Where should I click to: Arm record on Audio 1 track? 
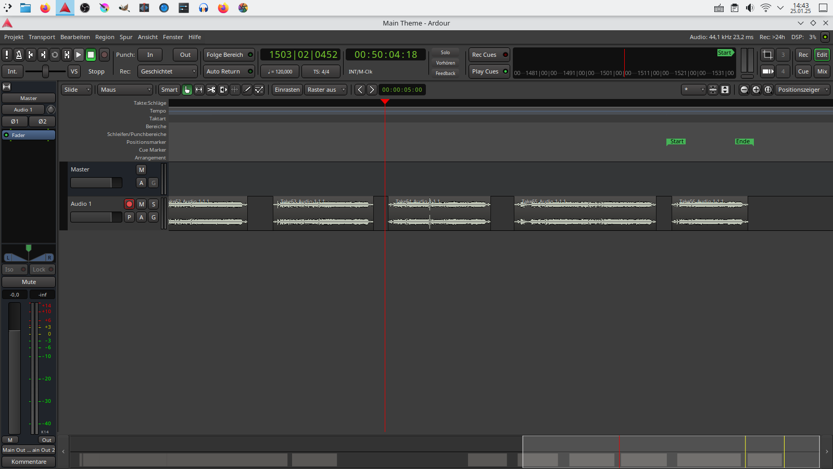click(x=129, y=204)
